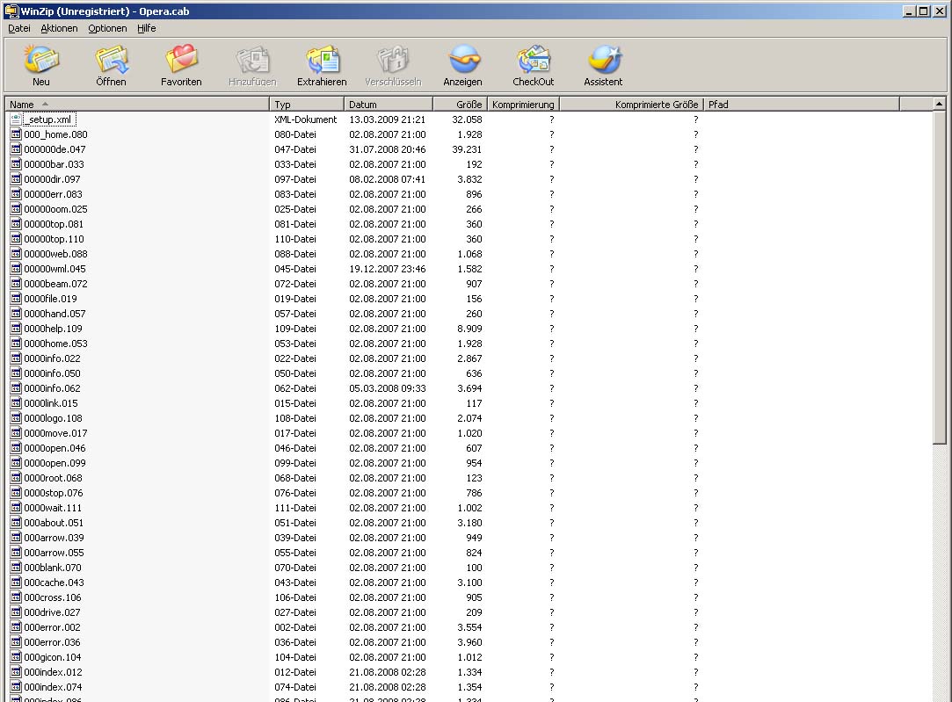Launch the CheckOut toolbar icon
The image size is (952, 702).
coord(533,60)
